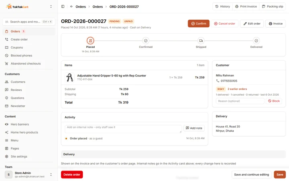Click Edit order button
The height and width of the screenshot is (181, 289).
252,24
